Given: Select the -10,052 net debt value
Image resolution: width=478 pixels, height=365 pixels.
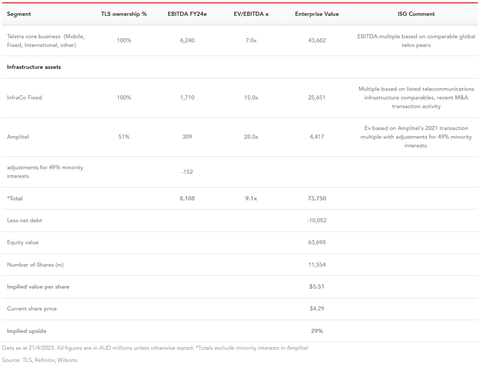Looking at the screenshot, I should (x=317, y=220).
